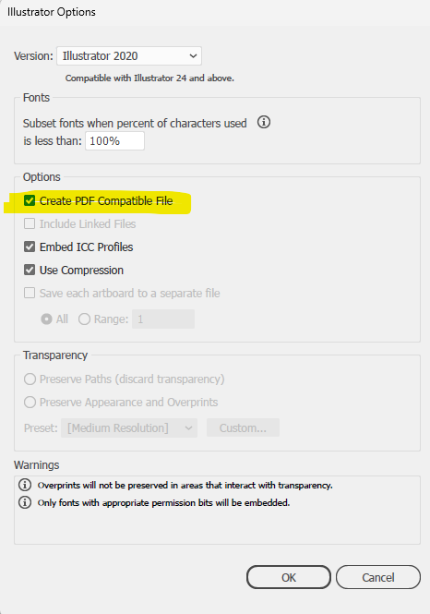430x614 pixels.
Task: Uncheck Embed ICC Profiles
Action: point(30,247)
